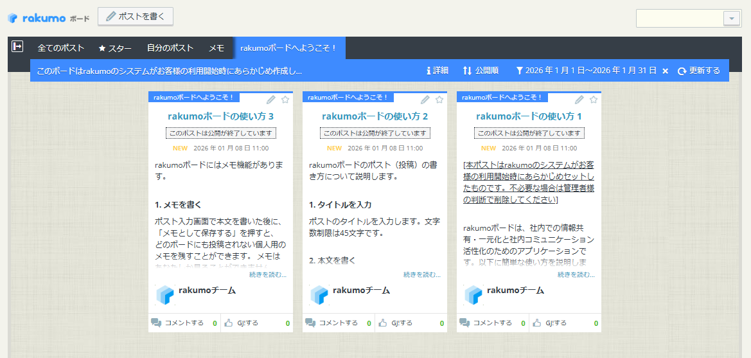Click the board label on the 使い方 1 card
Image resolution: width=751 pixels, height=358 pixels.
click(502, 97)
